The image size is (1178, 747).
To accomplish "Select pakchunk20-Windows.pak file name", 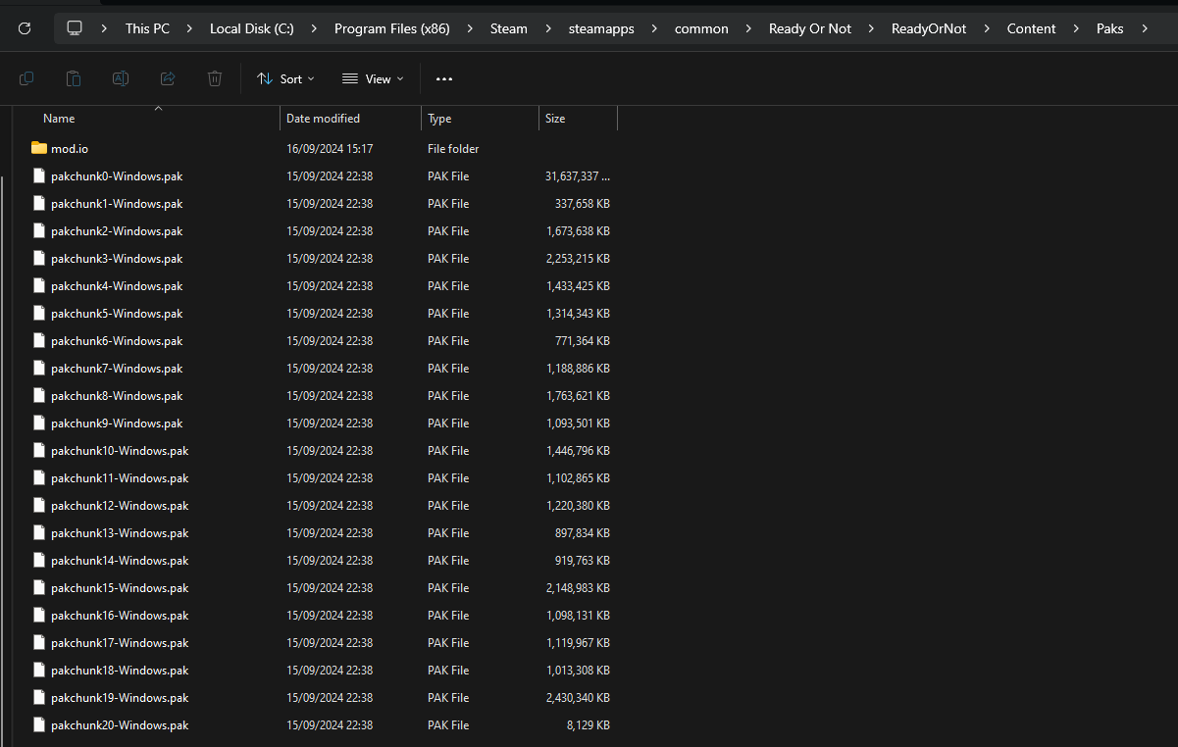I will coord(120,724).
